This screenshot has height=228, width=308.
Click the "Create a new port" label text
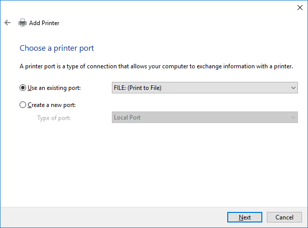click(x=54, y=105)
